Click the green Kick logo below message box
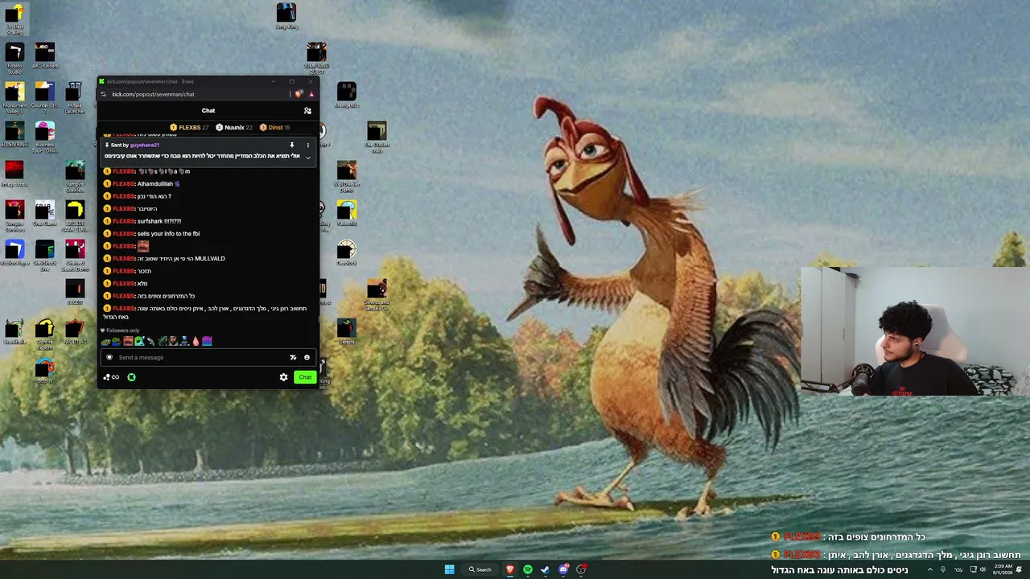Screen dimensions: 1030x579 [x=131, y=377]
